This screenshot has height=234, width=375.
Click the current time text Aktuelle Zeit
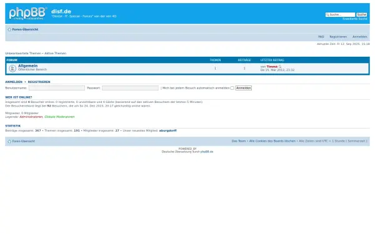[343, 44]
